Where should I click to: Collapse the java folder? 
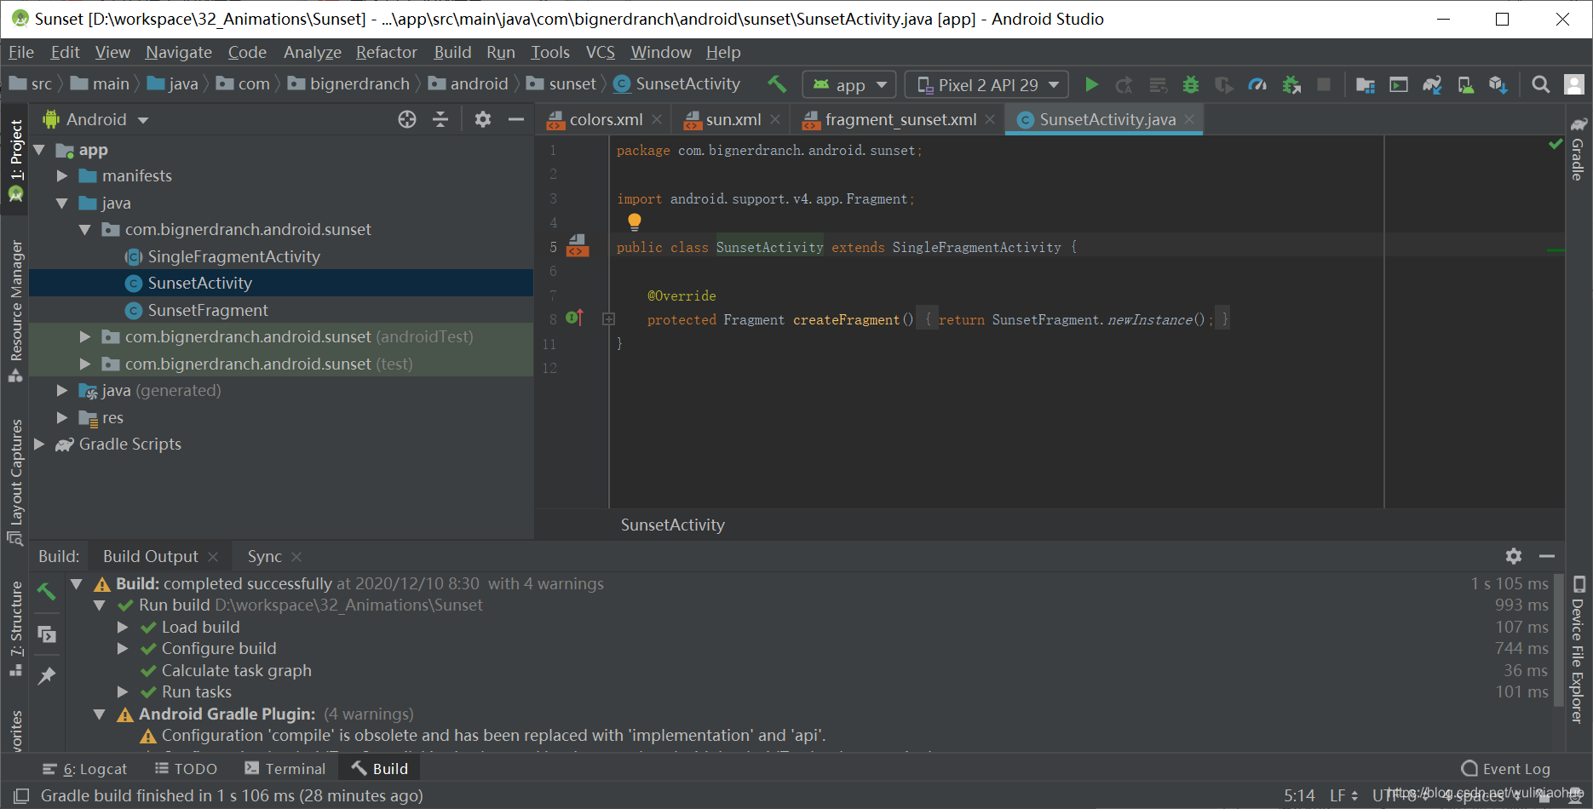61,203
